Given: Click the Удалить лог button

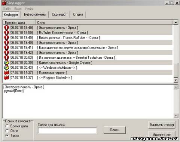Looking at the screenshot, I should (162, 134).
